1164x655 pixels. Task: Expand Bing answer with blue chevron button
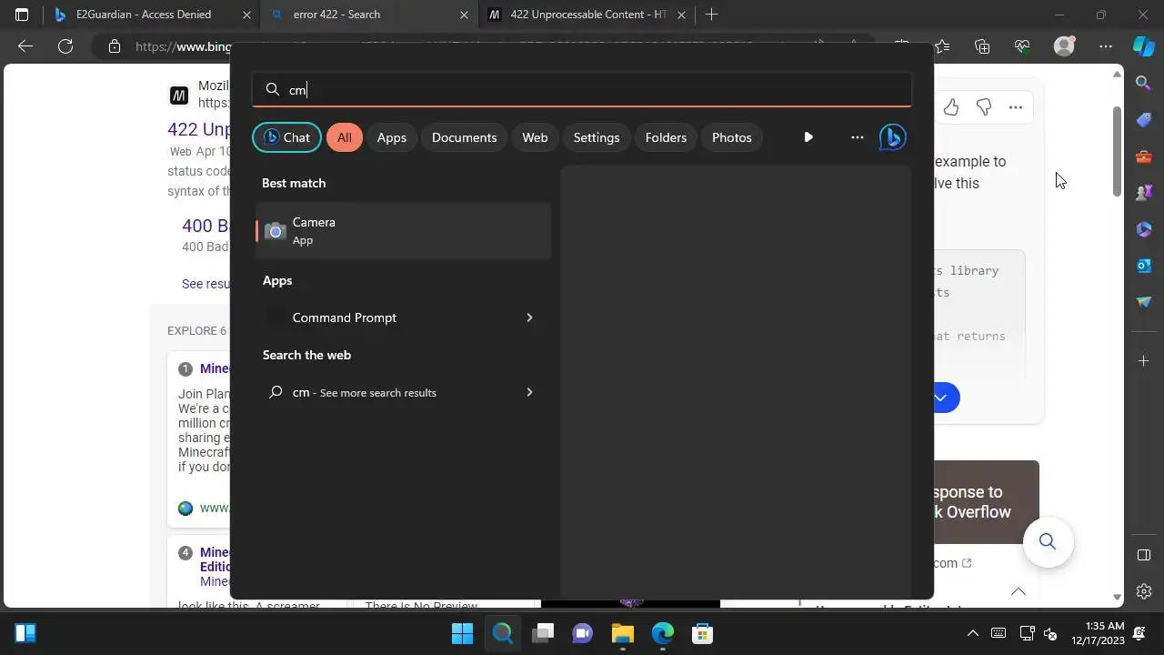pos(943,398)
